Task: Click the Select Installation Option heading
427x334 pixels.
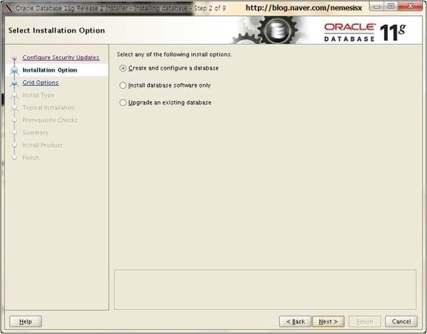Action: [57, 30]
